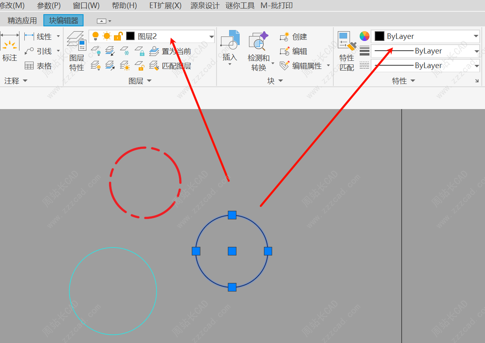Toggle the layer on/off lightbulb for 图层2
Viewport: 485px width, 343px height.
96,36
